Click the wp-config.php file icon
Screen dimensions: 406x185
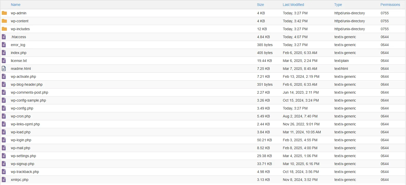[x=4, y=108]
